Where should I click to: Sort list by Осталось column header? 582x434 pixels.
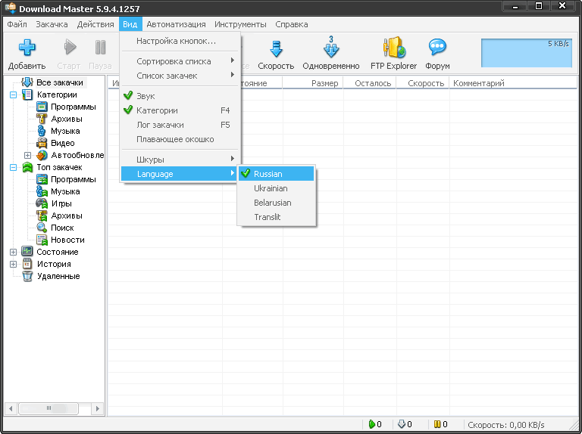[x=370, y=83]
